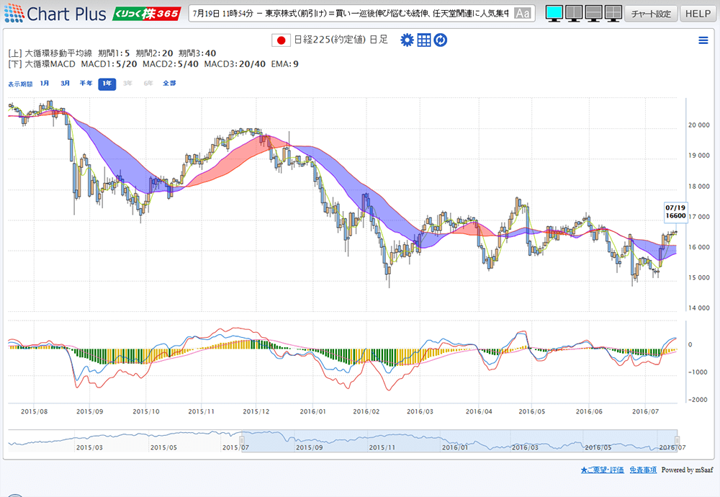Viewport: 720px width, 497px height.
Task: Click the 07/19 16600 price tooltip
Action: point(675,212)
